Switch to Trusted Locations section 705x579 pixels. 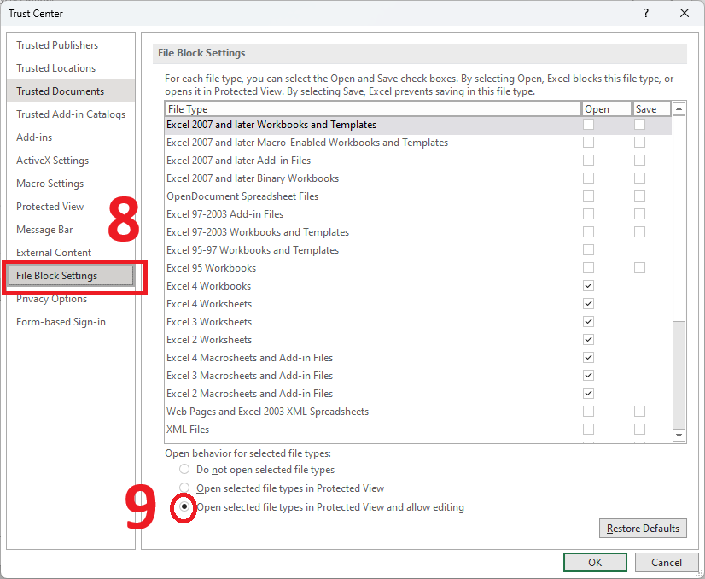(55, 68)
